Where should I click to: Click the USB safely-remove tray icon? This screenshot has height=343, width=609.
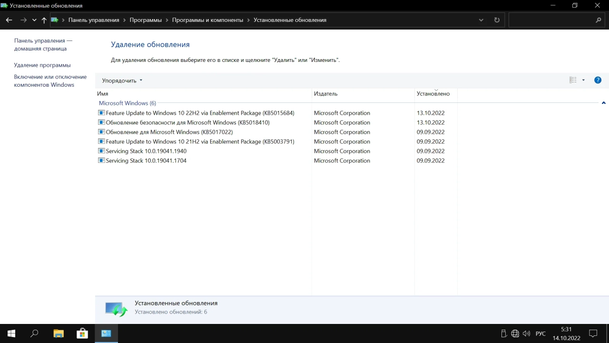[x=504, y=333]
